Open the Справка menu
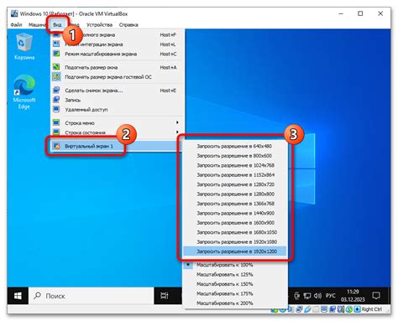Image resolution: width=398 pixels, height=321 pixels. pos(128,24)
